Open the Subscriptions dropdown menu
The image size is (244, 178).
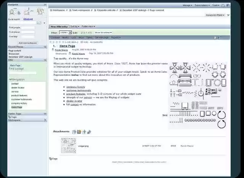[x=202, y=5]
